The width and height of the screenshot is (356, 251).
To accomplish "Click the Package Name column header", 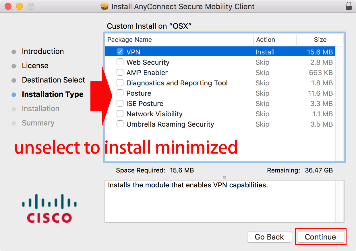I will pos(179,40).
